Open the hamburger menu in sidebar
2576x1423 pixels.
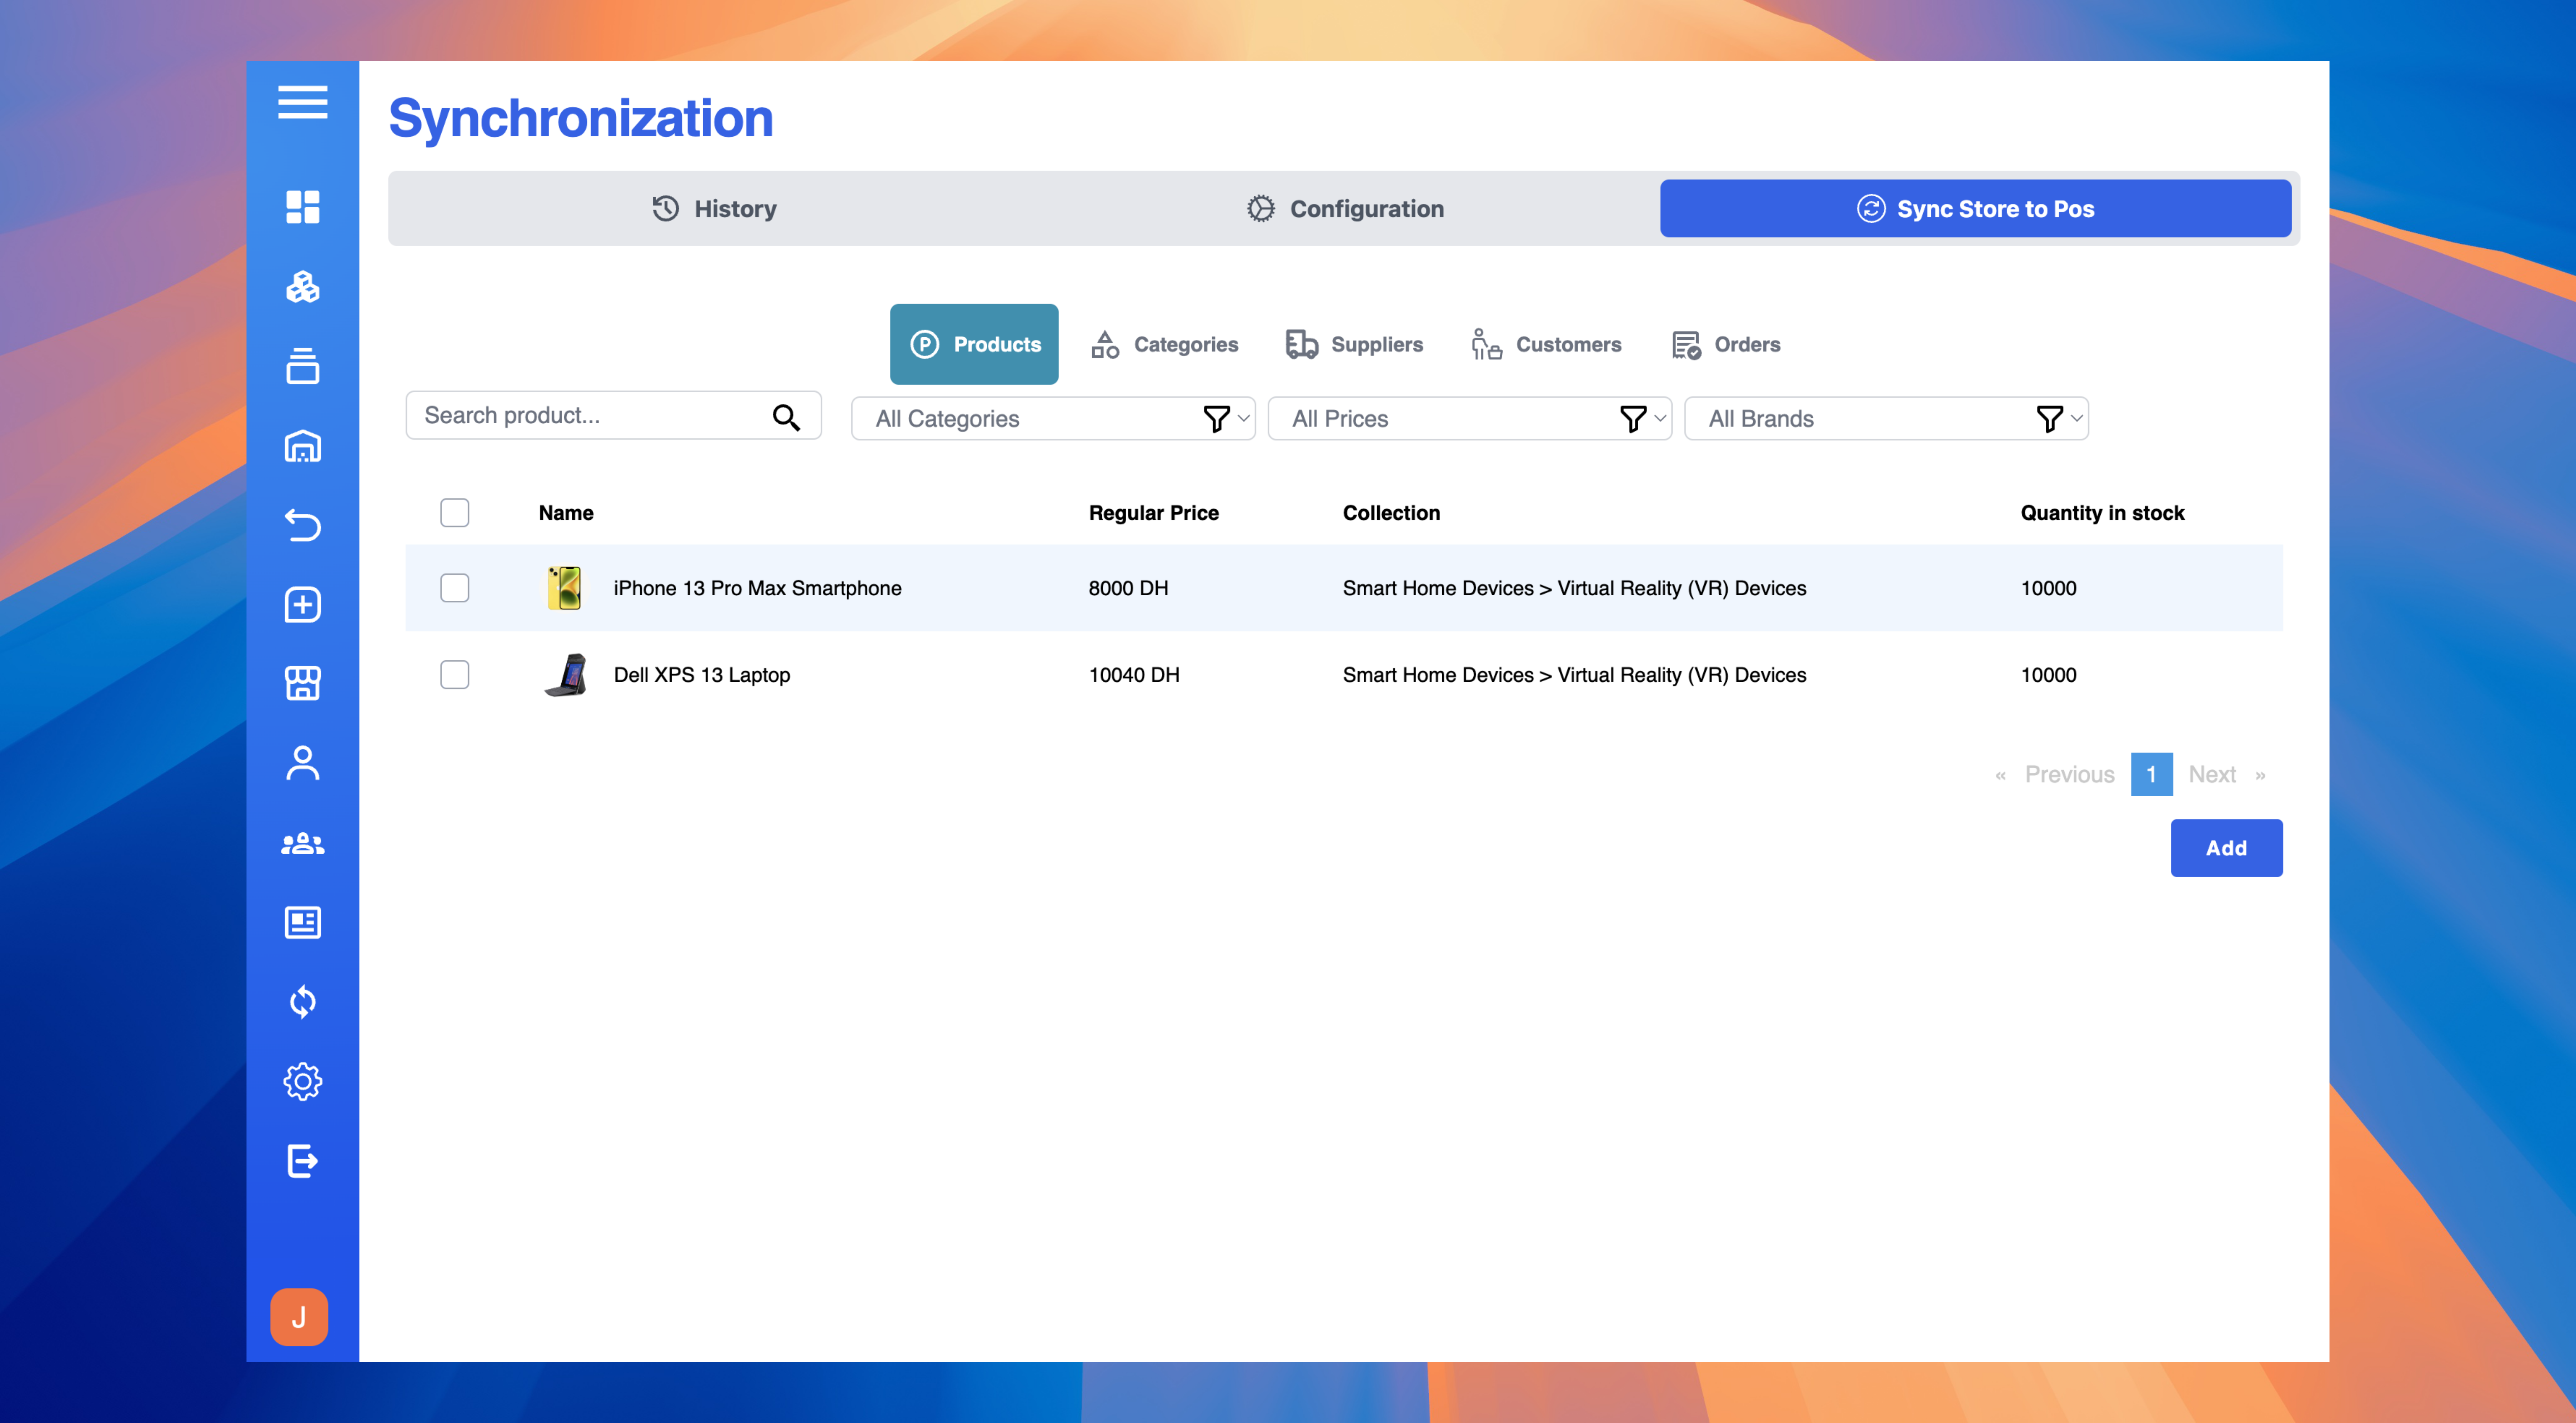[302, 102]
